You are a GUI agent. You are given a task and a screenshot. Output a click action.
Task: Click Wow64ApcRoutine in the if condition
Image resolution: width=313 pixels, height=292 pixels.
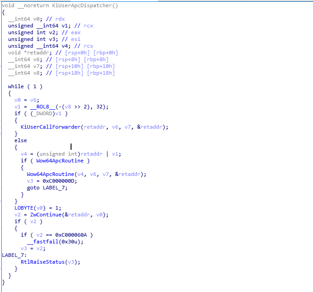click(60, 161)
